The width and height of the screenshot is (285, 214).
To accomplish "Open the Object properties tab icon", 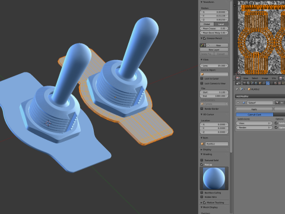I will [260, 83].
